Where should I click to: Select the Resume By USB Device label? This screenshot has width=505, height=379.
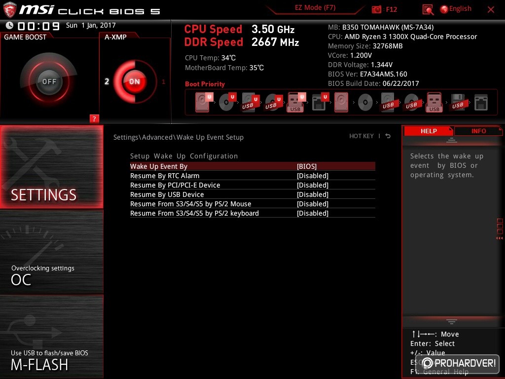(167, 194)
